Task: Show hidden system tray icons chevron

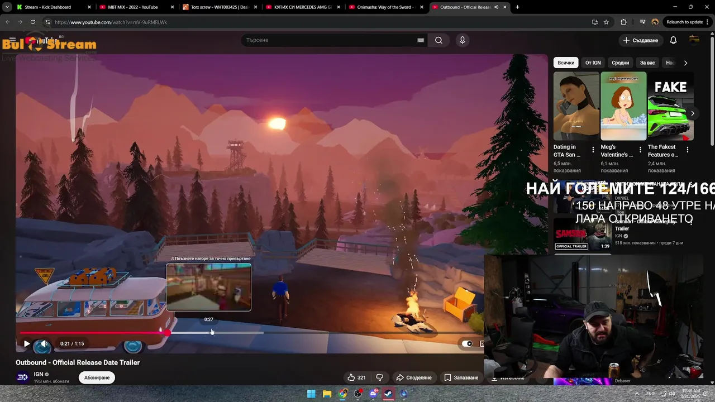Action: click(638, 394)
